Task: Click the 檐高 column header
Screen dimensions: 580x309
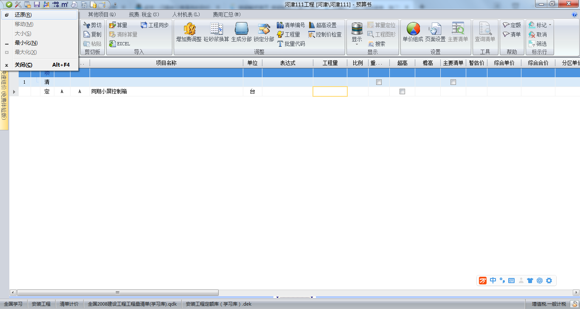Action: tap(428, 63)
